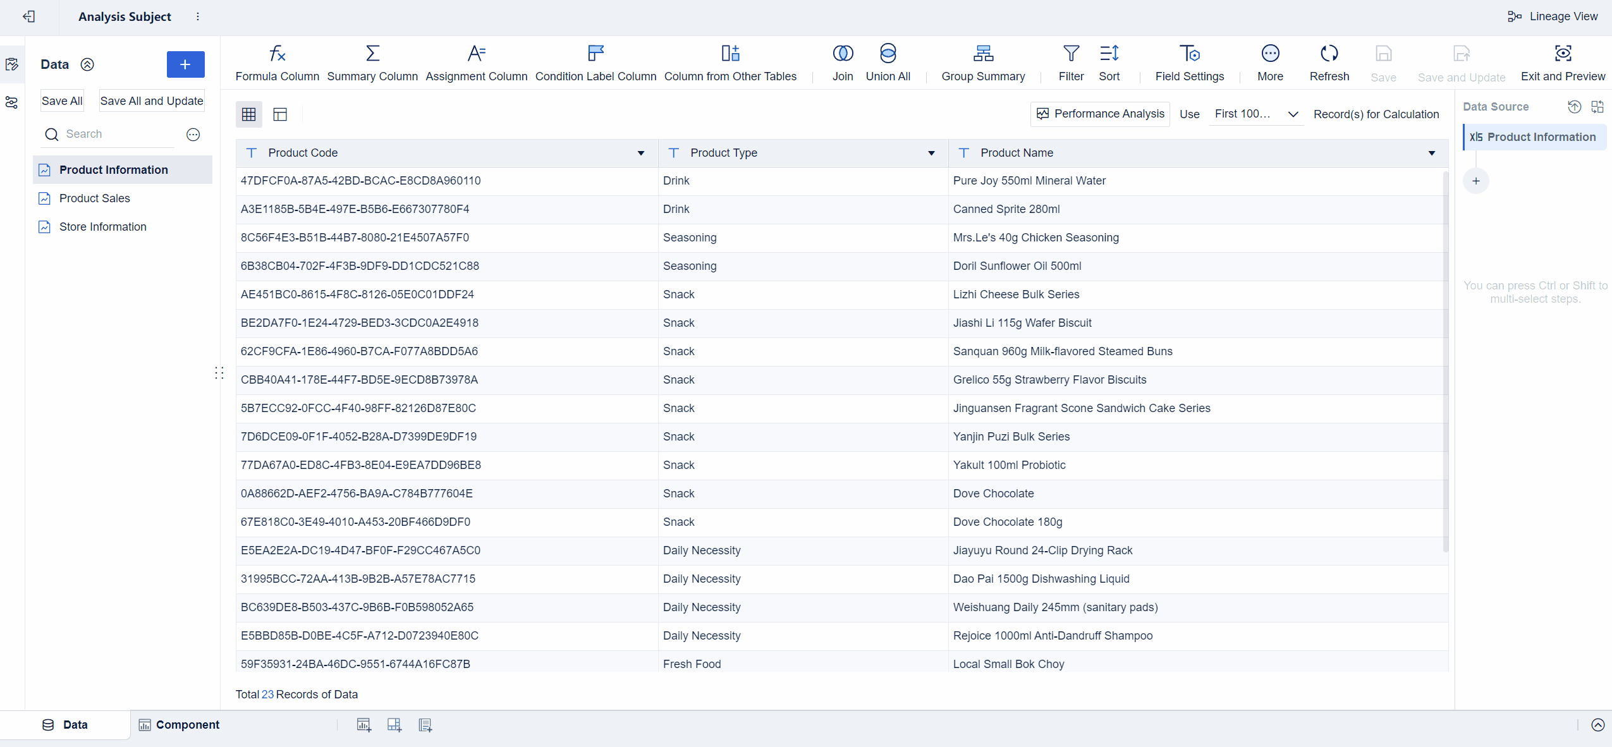1612x747 pixels.
Task: Open the Analysis Subject three-dot menu
Action: click(198, 16)
